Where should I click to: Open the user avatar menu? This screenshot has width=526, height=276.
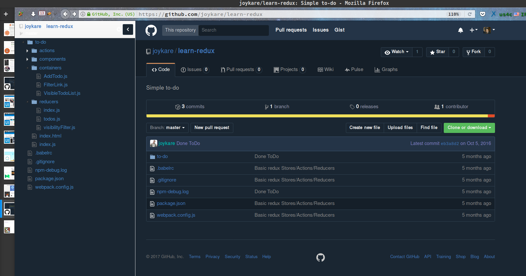point(489,30)
